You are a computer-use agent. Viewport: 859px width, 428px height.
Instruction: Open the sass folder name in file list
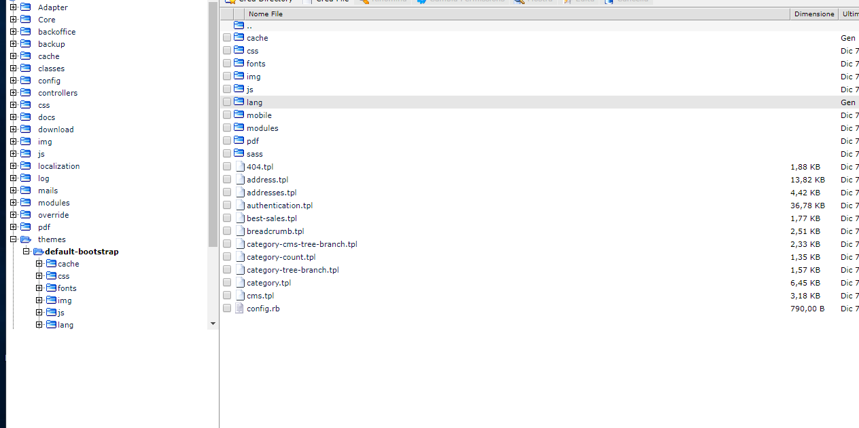tap(254, 154)
